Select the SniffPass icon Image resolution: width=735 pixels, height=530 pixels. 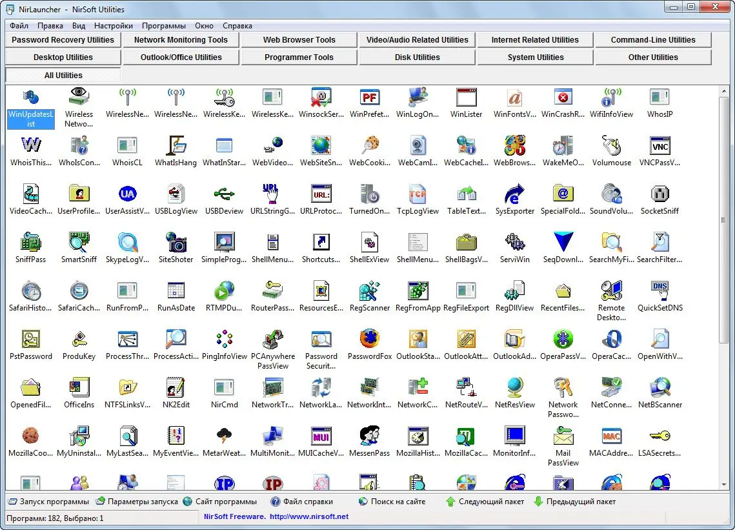31,242
